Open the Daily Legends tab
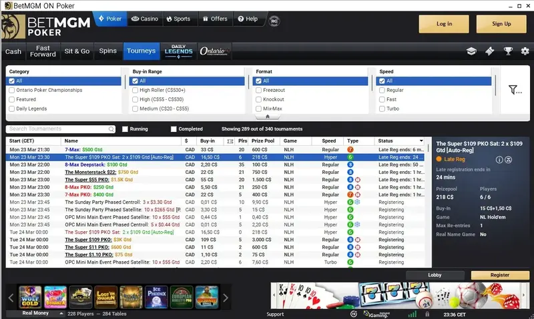 178,51
